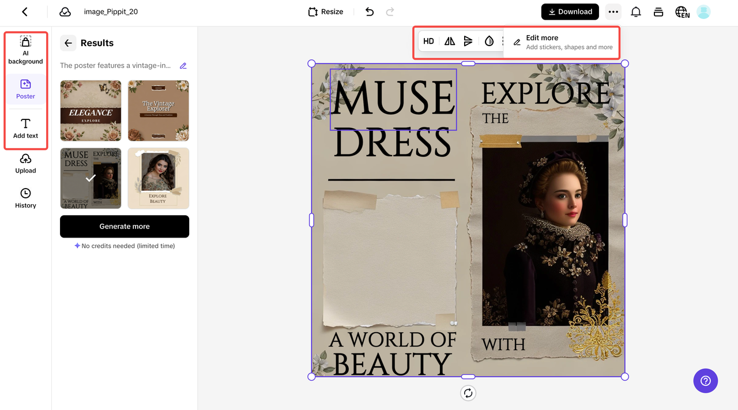
Task: Click the opacity droplet icon
Action: [489, 42]
